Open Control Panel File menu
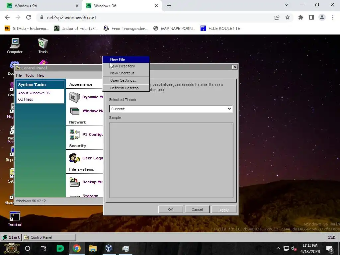The height and width of the screenshot is (255, 340). point(19,75)
